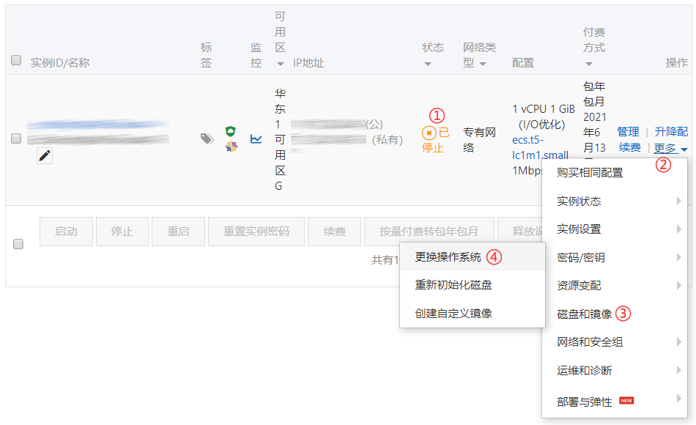
Task: Click the CentOS operating system icon
Action: 232,147
